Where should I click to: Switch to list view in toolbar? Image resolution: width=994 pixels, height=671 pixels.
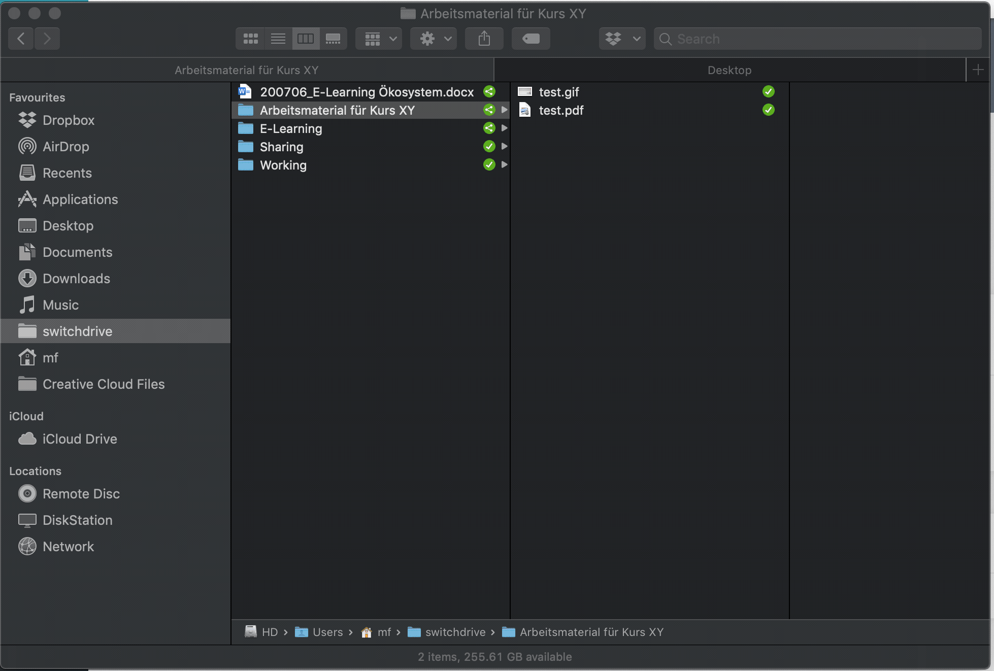pyautogui.click(x=278, y=39)
